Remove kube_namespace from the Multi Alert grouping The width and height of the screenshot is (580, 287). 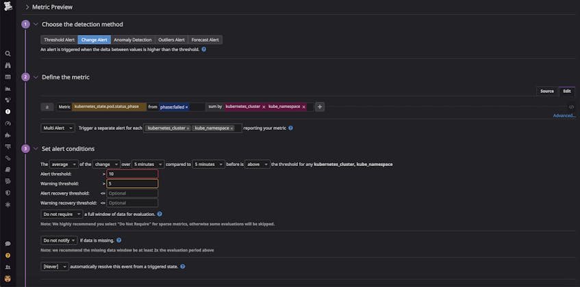pyautogui.click(x=231, y=128)
